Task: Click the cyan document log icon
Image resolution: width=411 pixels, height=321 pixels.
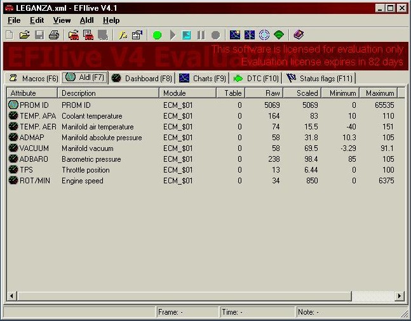Action: (x=186, y=35)
